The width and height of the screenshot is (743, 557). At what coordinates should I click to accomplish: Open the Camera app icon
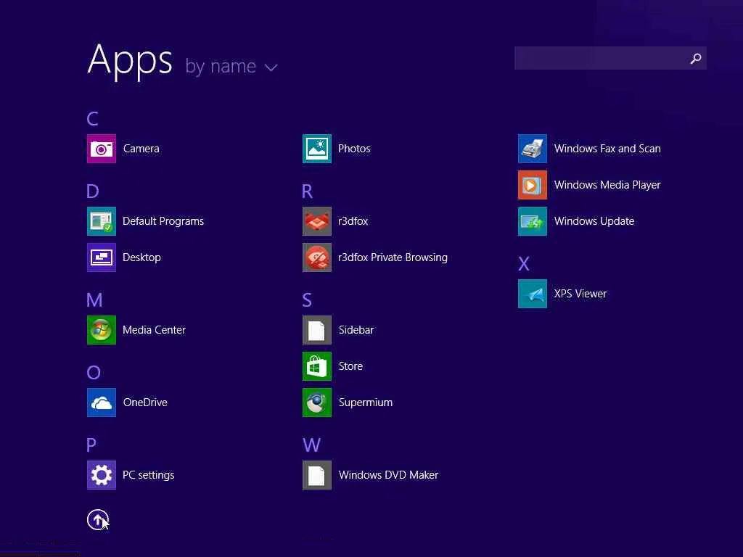click(x=102, y=149)
